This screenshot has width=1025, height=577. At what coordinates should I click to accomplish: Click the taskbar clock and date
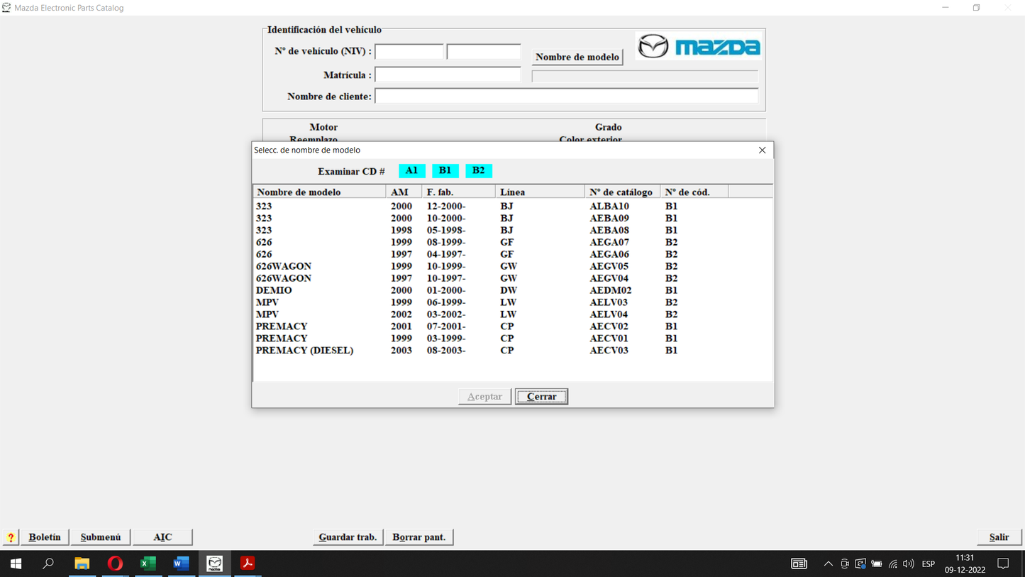[965, 564]
